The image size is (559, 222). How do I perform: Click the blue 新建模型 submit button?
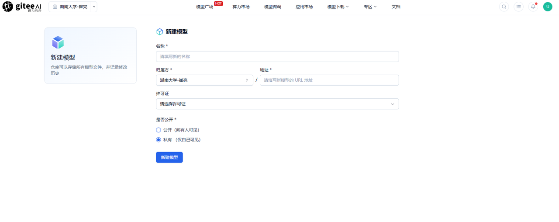click(x=169, y=157)
